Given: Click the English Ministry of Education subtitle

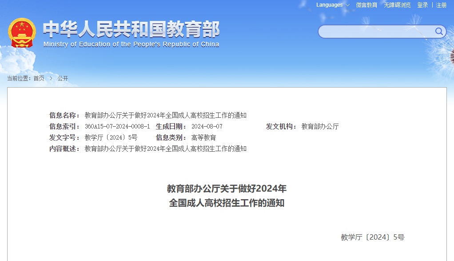Looking at the screenshot, I should [x=131, y=44].
